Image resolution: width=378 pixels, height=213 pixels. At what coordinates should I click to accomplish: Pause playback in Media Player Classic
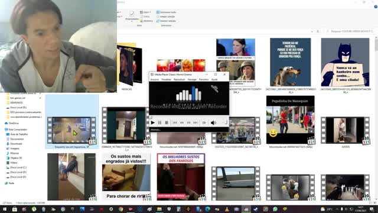coord(159,122)
